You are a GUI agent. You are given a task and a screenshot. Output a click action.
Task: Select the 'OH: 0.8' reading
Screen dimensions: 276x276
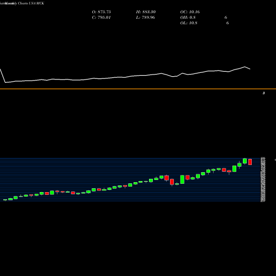[188, 18]
